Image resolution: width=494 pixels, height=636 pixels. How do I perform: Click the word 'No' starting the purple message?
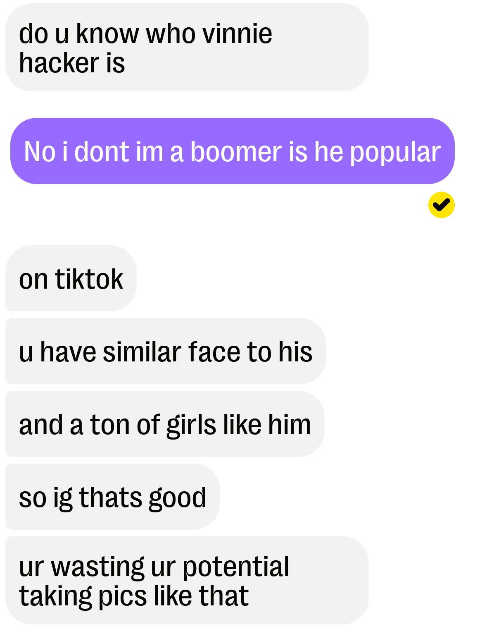pyautogui.click(x=40, y=152)
